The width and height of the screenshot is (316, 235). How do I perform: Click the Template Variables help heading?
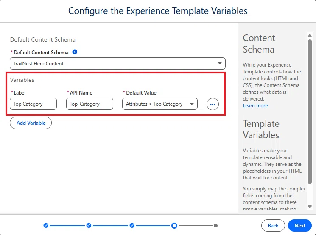pos(261,129)
